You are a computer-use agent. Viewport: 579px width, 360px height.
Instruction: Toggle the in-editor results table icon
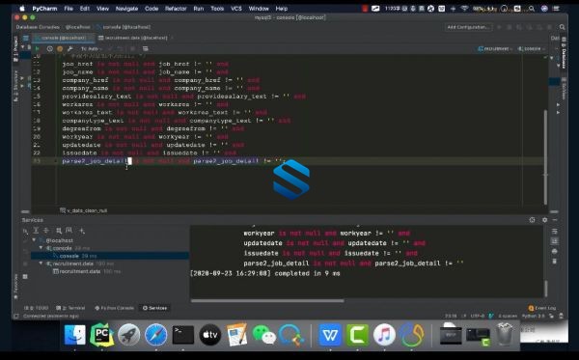[x=146, y=48]
